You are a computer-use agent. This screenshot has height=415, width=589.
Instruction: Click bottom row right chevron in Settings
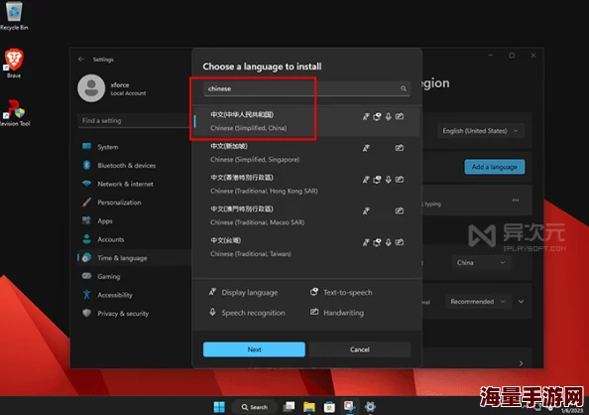click(x=521, y=363)
